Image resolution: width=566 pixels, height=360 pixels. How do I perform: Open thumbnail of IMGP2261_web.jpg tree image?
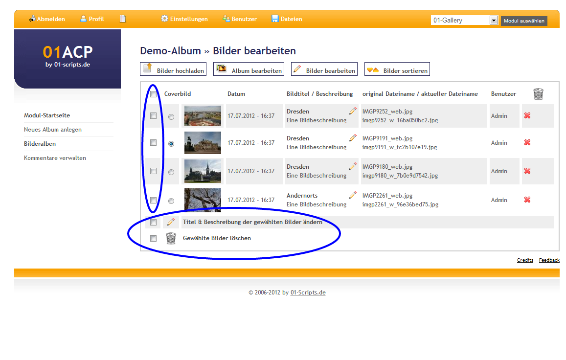pos(203,200)
